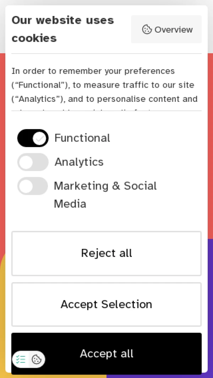The width and height of the screenshot is (213, 378).
Task: Click the cookie icon beside Overview
Action: pos(147,29)
